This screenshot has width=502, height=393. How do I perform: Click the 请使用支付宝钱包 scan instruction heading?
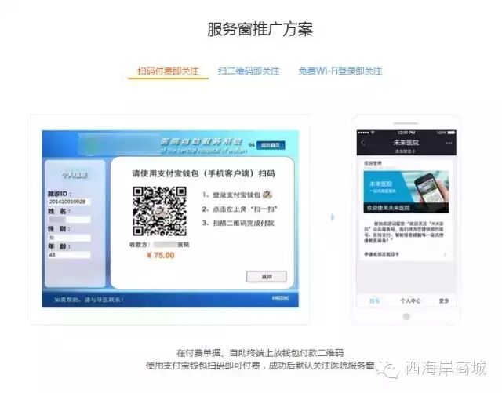click(x=203, y=173)
